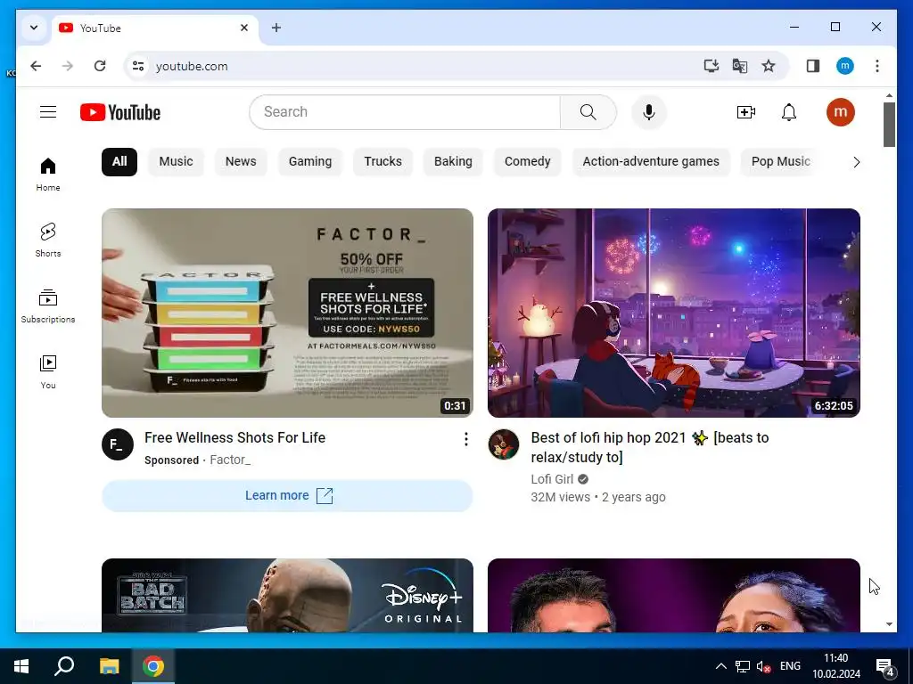Open the YouTube hamburger guide menu
The width and height of the screenshot is (913, 684).
pos(48,111)
